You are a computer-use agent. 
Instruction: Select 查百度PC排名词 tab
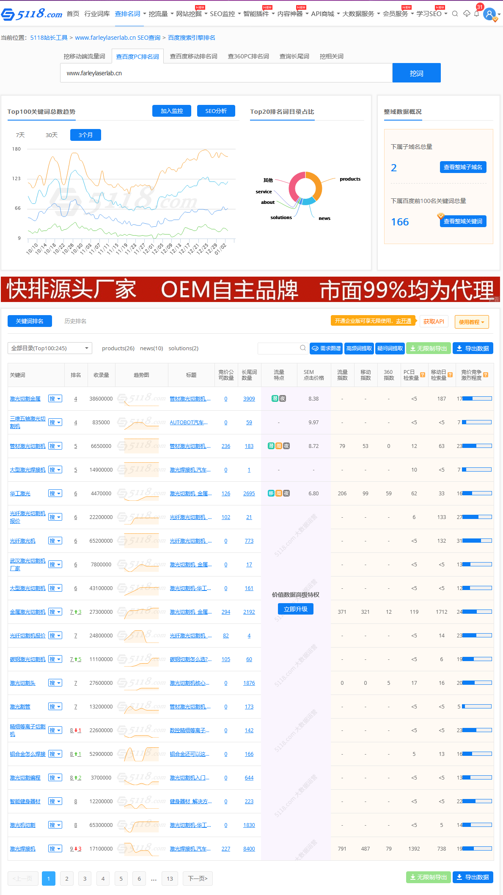(x=137, y=56)
